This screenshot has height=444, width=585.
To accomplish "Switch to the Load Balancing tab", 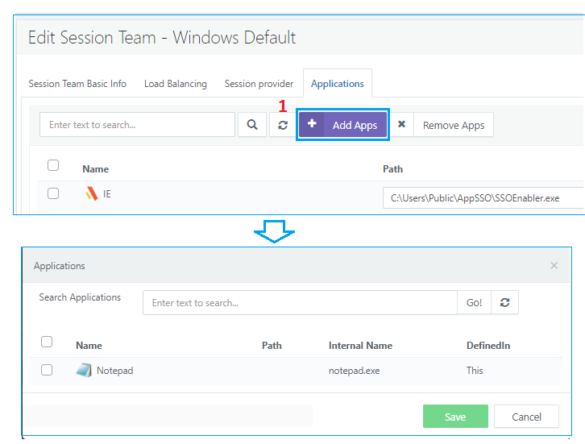I will (x=176, y=84).
